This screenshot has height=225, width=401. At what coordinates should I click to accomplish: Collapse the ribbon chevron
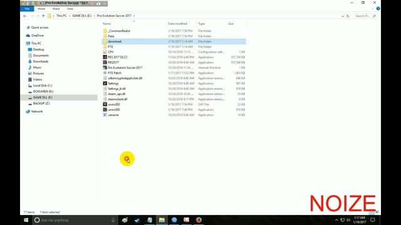372,9
